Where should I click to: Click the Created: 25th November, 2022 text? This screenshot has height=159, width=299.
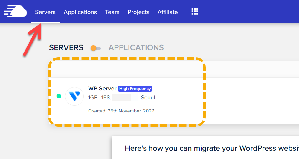click(x=121, y=111)
